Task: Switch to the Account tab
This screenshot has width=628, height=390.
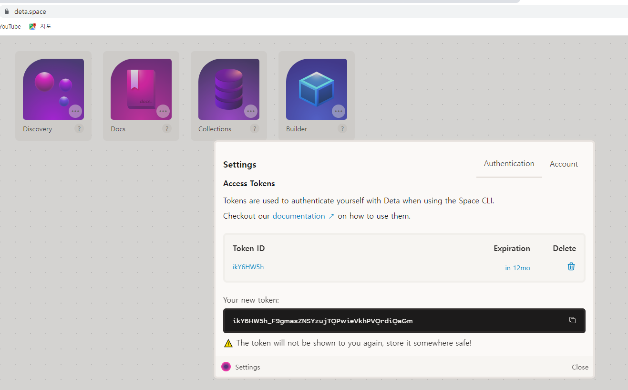Action: pyautogui.click(x=564, y=164)
